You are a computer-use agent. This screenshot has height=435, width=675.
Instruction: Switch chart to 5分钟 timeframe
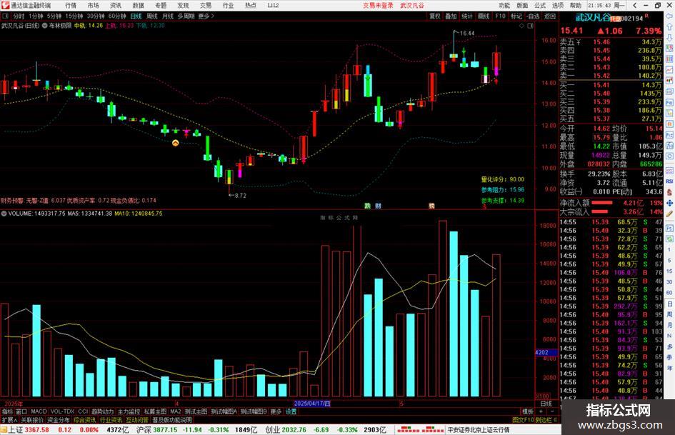(x=54, y=16)
